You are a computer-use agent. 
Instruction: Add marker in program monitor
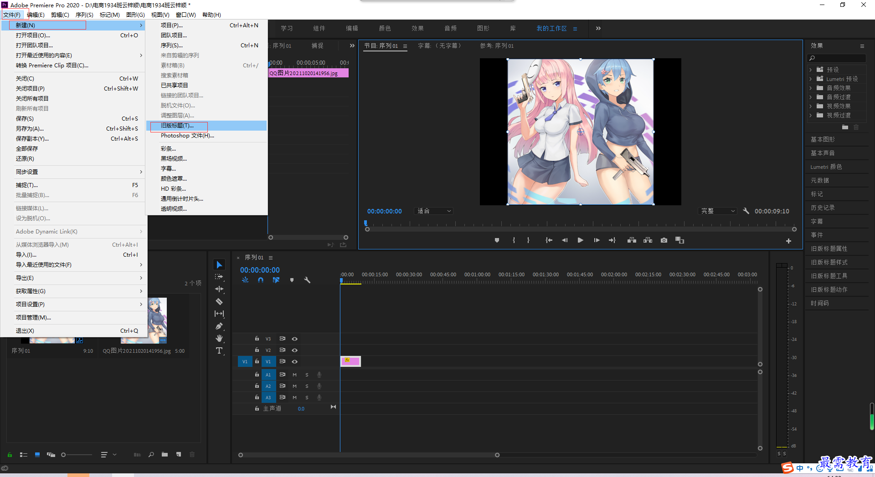497,240
